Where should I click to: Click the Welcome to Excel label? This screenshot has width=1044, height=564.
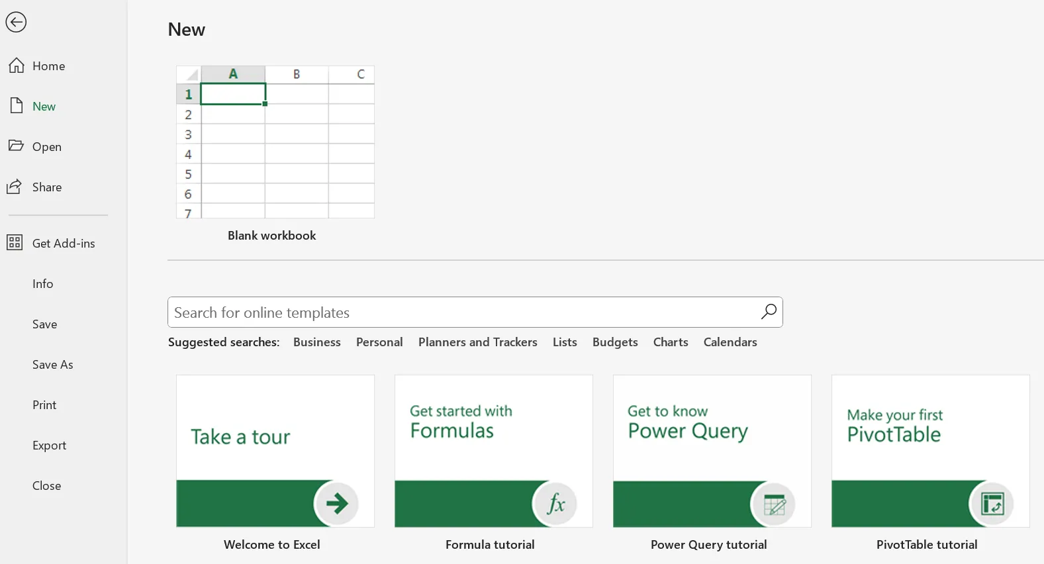[x=271, y=545]
